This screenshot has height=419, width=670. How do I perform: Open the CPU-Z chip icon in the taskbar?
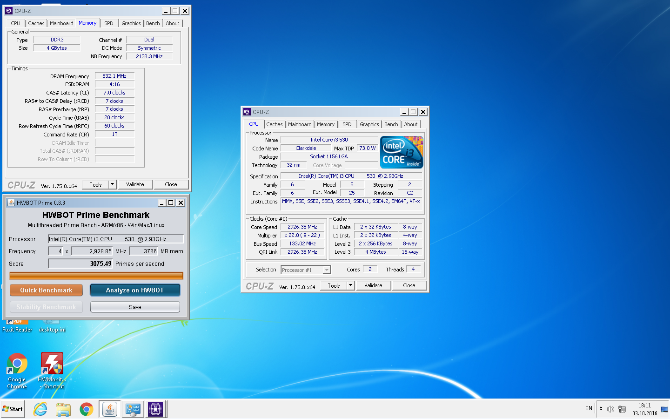[155, 409]
